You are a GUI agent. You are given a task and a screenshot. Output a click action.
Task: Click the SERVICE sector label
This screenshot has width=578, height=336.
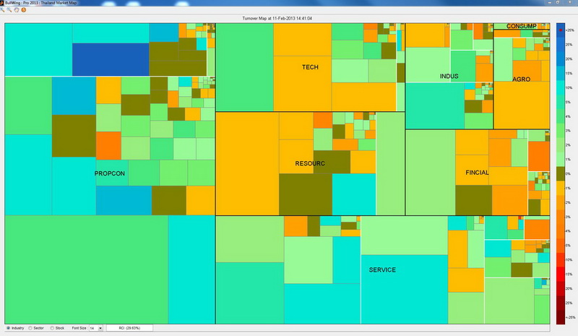(382, 270)
